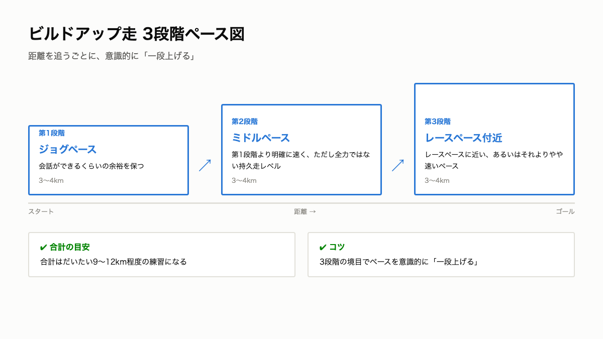Image resolution: width=603 pixels, height=339 pixels.
Task: Click text 合計はだいたい9〜12km程度の練習になる
Action: [114, 262]
